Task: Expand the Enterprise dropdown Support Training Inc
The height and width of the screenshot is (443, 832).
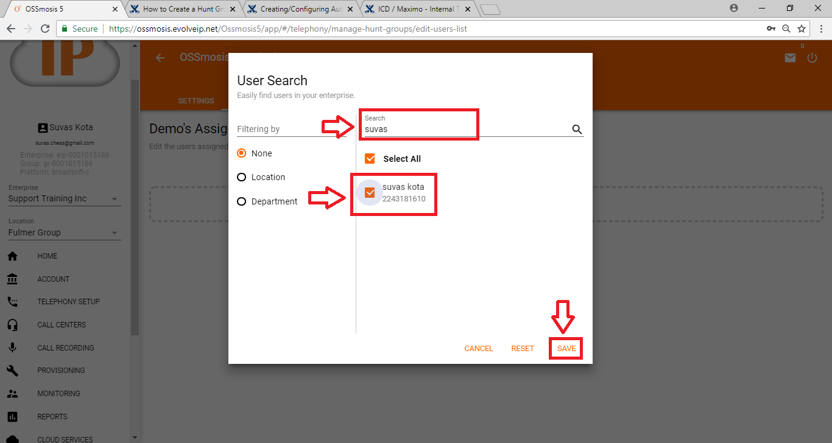Action: point(64,199)
